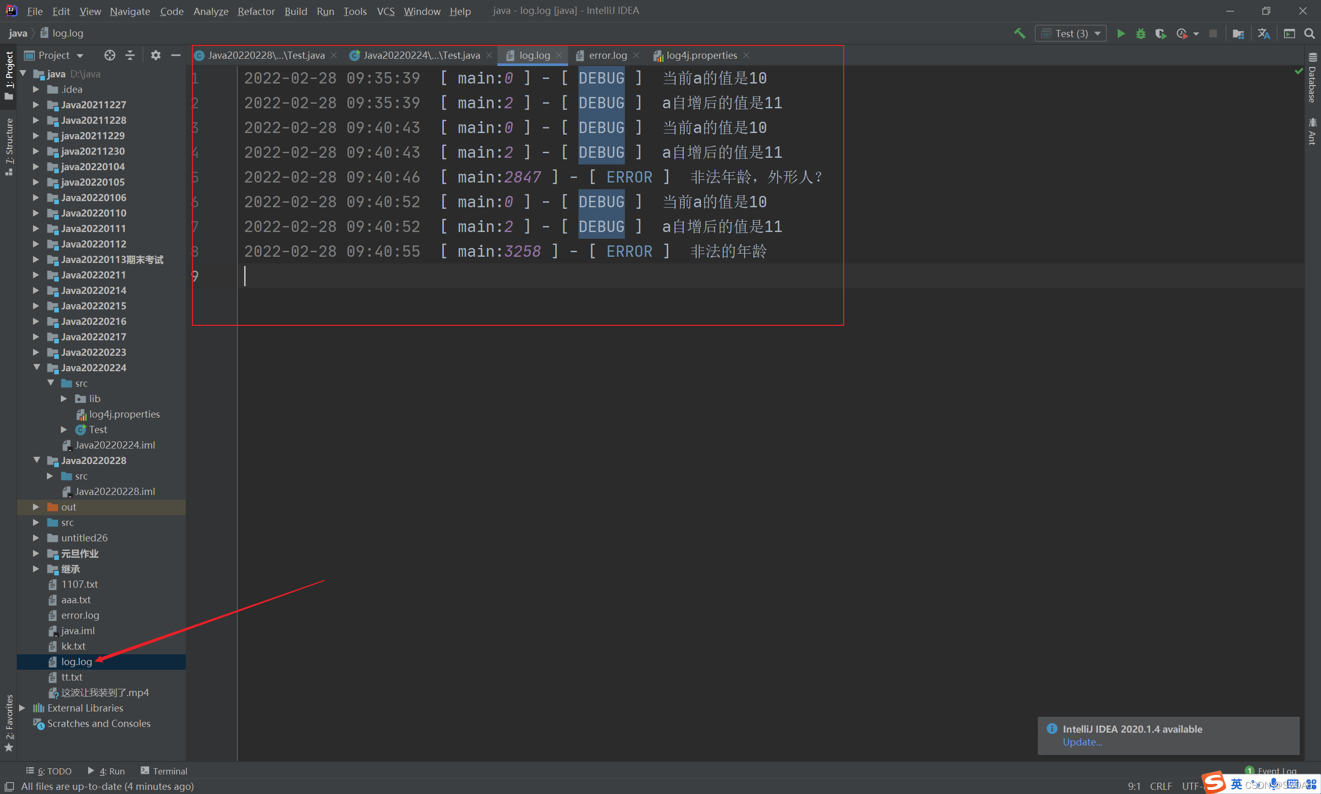This screenshot has height=794, width=1321.
Task: Select 这波让我装到了.mp4 file
Action: 105,692
